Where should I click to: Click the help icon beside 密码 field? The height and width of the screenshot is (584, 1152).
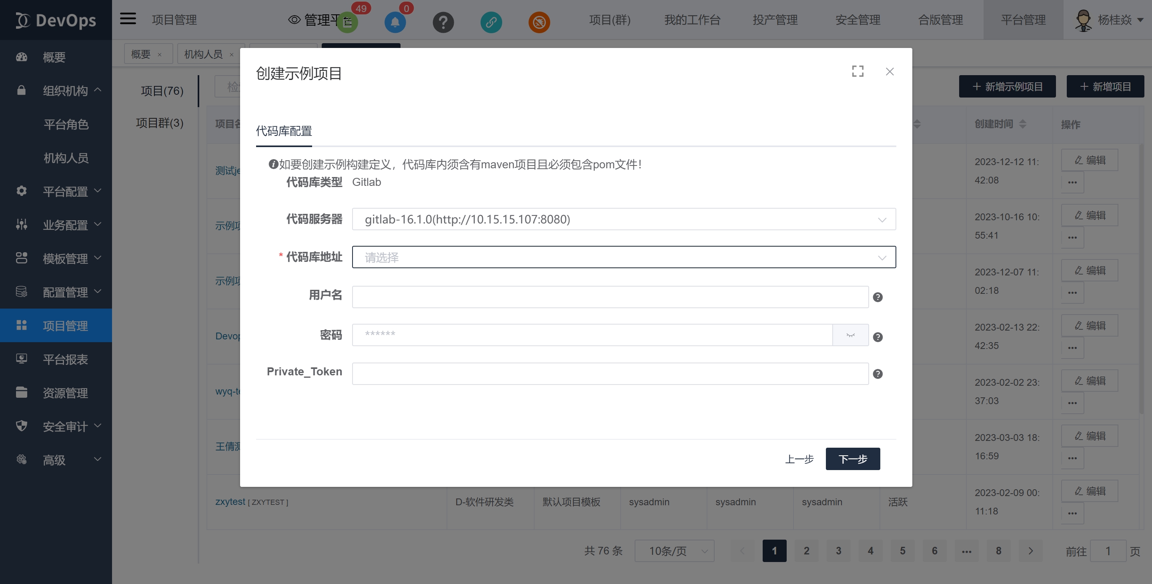878,337
